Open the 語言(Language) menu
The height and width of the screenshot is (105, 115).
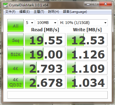point(75,12)
